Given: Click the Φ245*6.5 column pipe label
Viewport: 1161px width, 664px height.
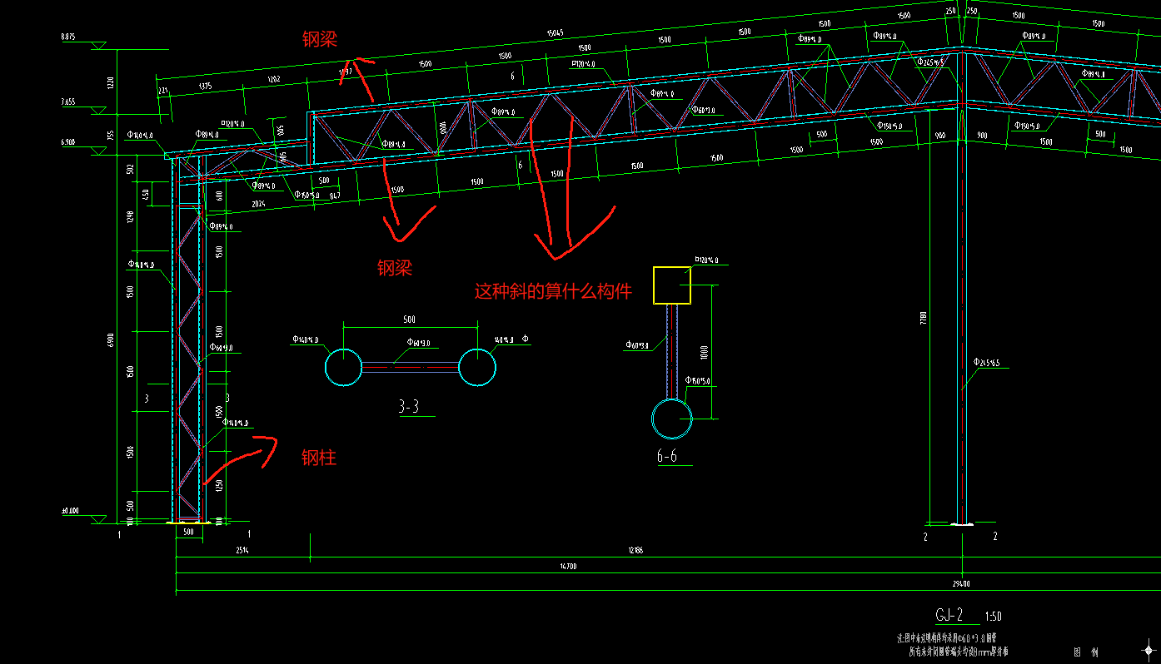Looking at the screenshot, I should click(987, 363).
